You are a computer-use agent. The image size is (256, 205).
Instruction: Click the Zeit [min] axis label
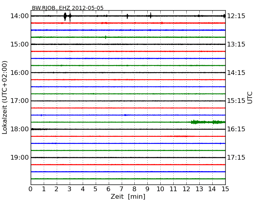tap(128, 196)
